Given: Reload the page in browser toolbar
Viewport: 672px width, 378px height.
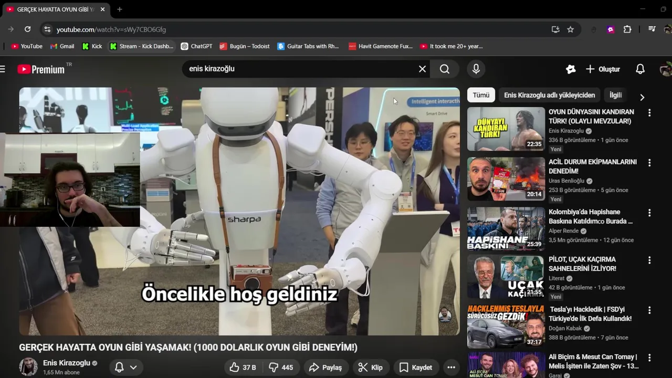Looking at the screenshot, I should 28,29.
